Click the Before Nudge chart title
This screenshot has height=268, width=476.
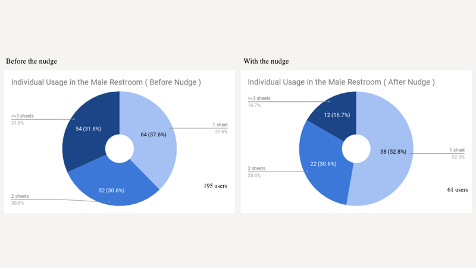tap(107, 82)
